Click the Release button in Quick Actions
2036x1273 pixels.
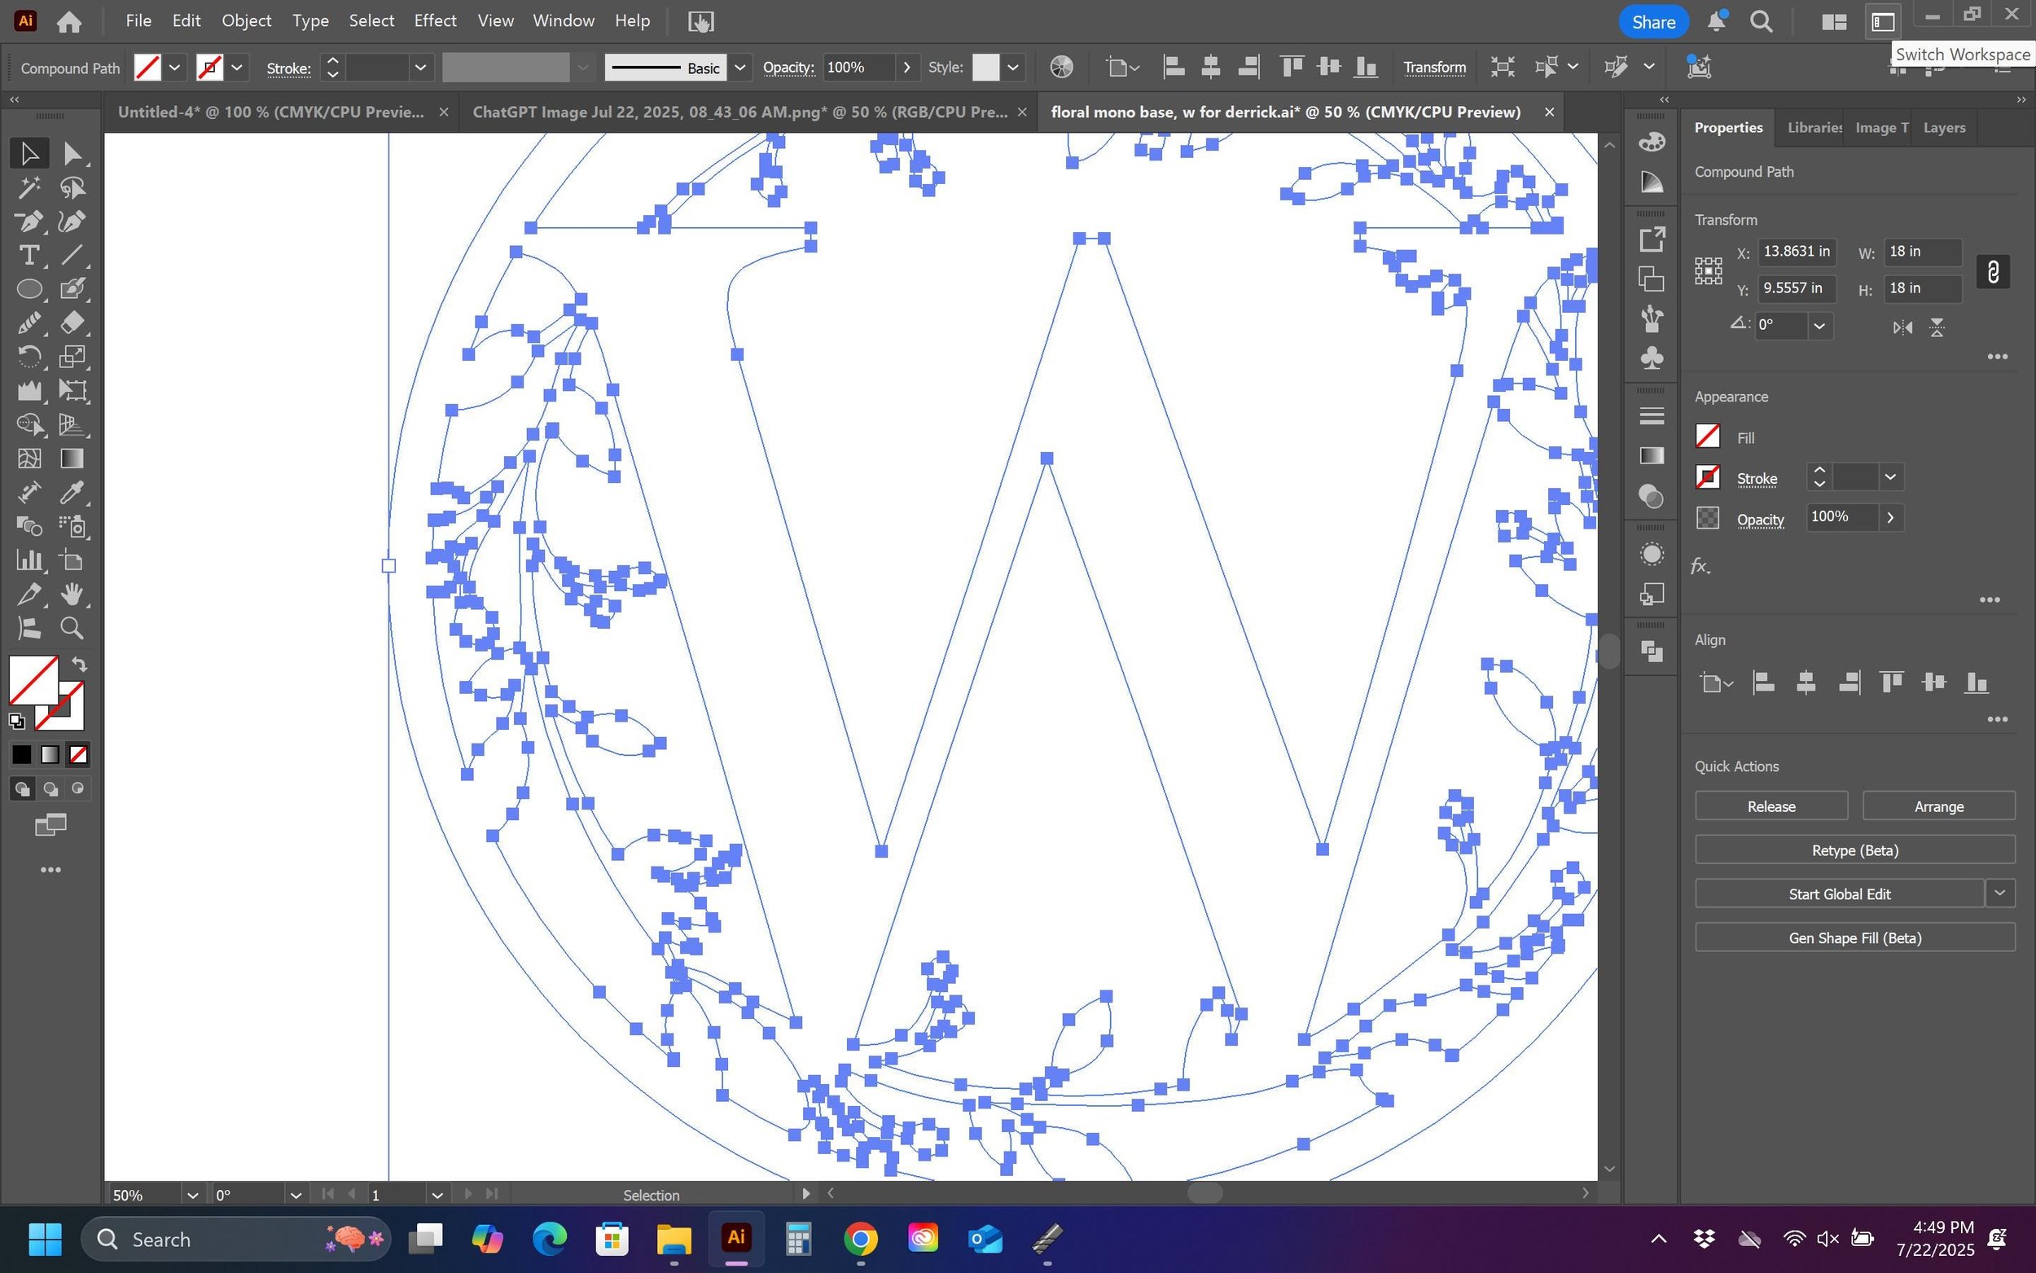pyautogui.click(x=1771, y=806)
